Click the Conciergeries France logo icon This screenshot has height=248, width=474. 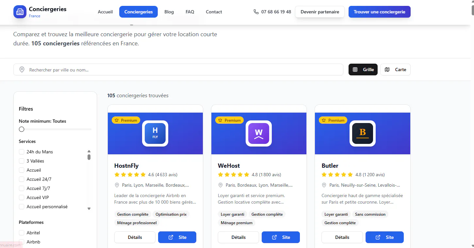point(20,12)
